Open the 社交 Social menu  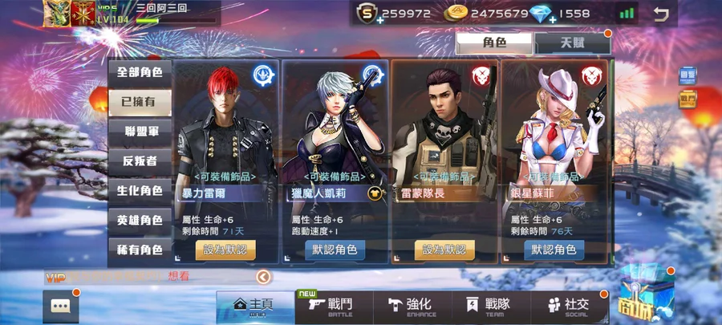570,307
